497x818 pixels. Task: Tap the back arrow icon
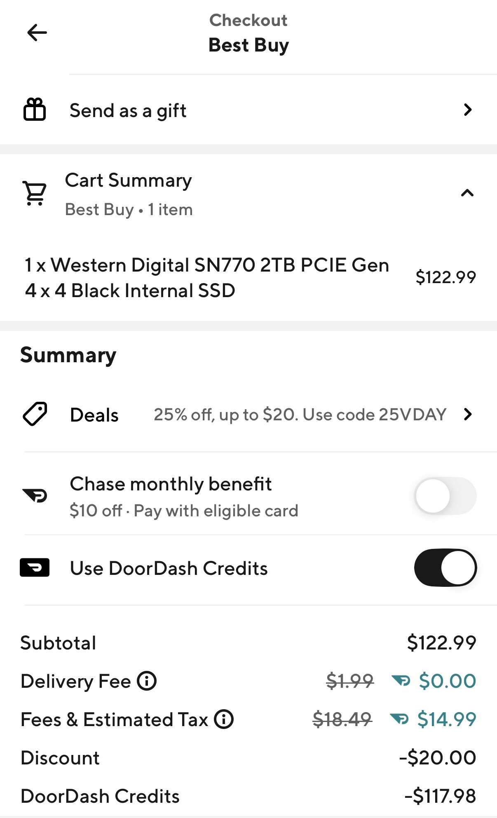pos(37,33)
